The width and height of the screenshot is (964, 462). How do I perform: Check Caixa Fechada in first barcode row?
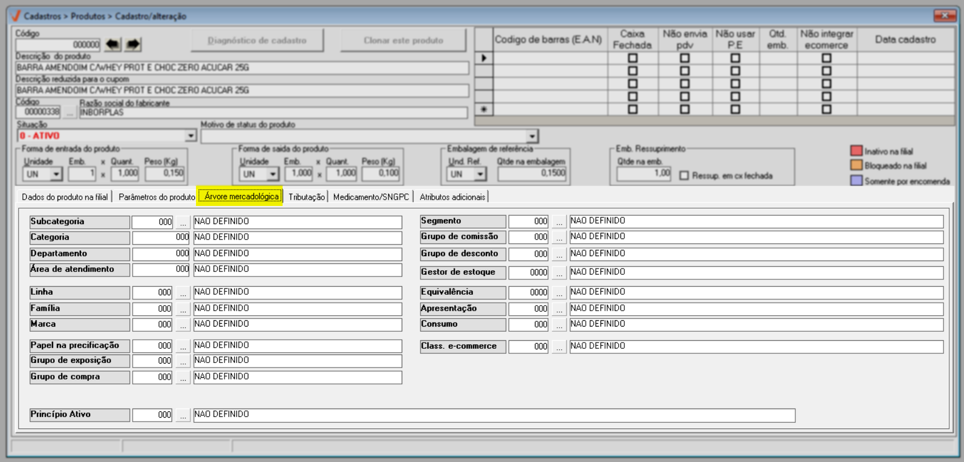tap(632, 58)
